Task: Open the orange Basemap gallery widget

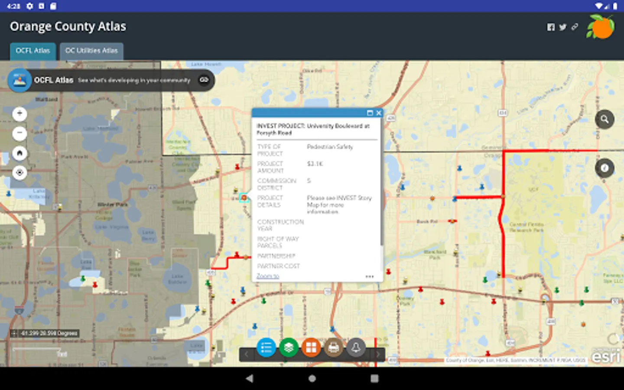Action: [x=311, y=348]
